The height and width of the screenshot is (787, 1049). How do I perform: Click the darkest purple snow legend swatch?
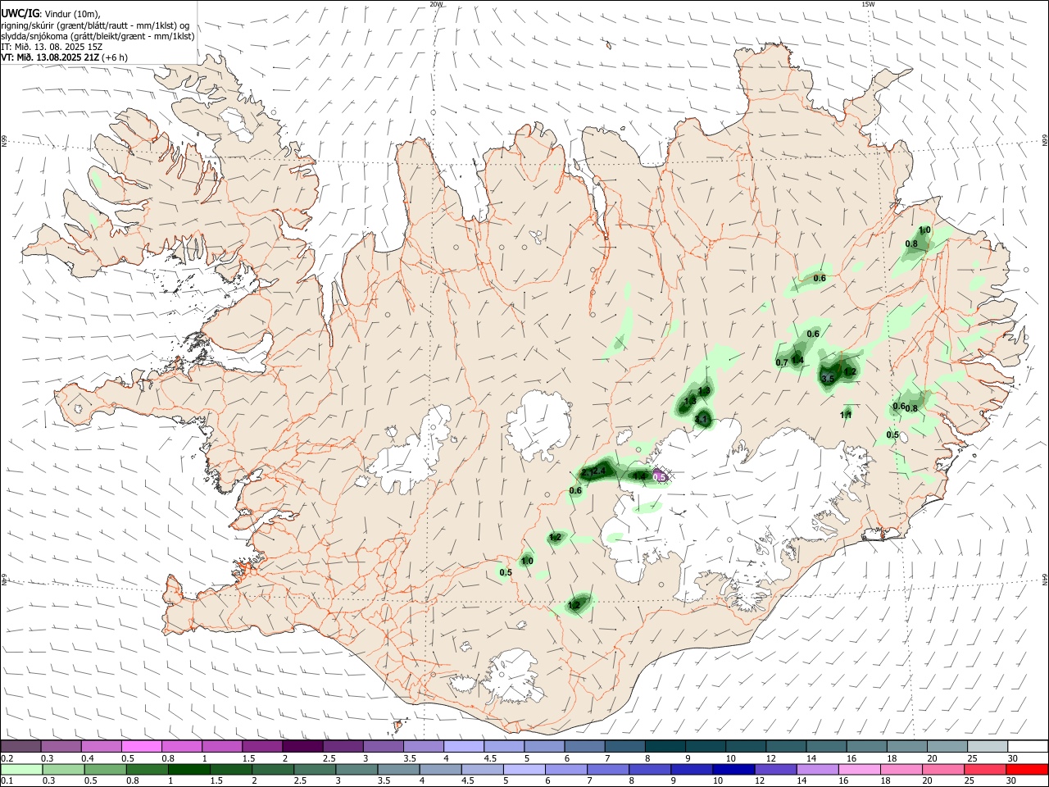[302, 746]
